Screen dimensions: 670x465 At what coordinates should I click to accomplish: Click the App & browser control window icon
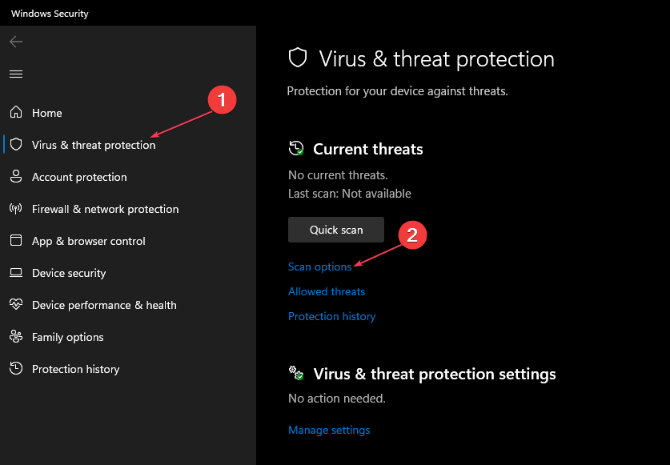(16, 241)
